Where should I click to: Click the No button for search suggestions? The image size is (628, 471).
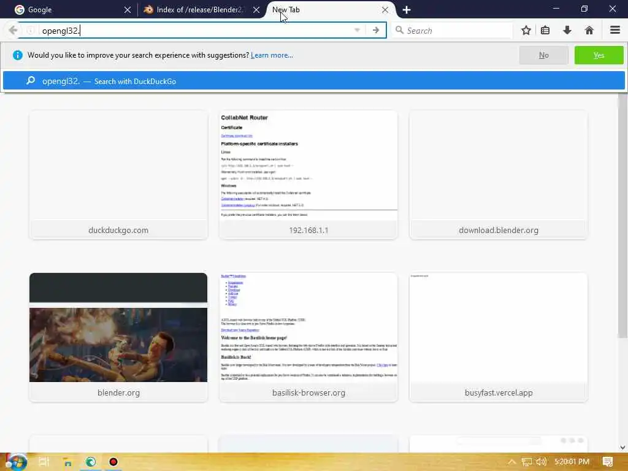pos(543,55)
